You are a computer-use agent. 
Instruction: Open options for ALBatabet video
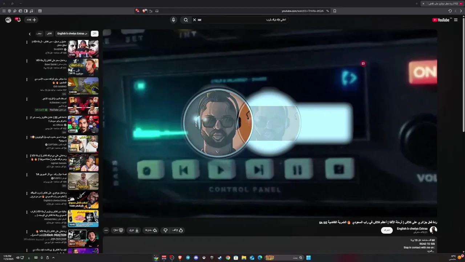[x=27, y=99]
